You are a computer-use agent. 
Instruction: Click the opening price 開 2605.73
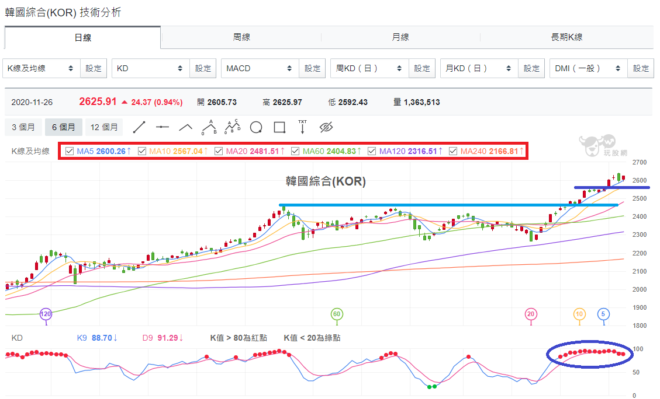[217, 102]
